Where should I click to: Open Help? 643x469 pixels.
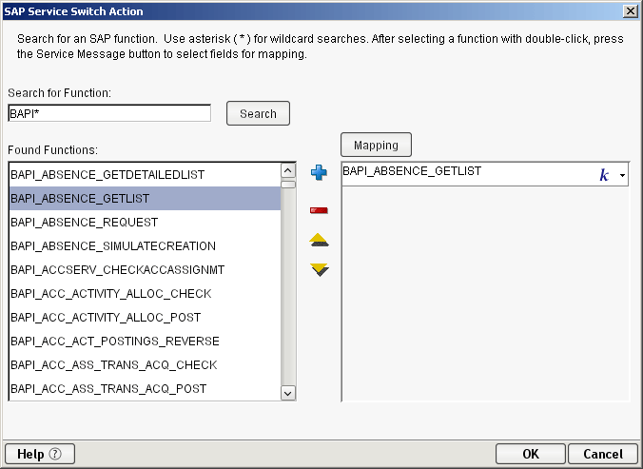coord(40,454)
